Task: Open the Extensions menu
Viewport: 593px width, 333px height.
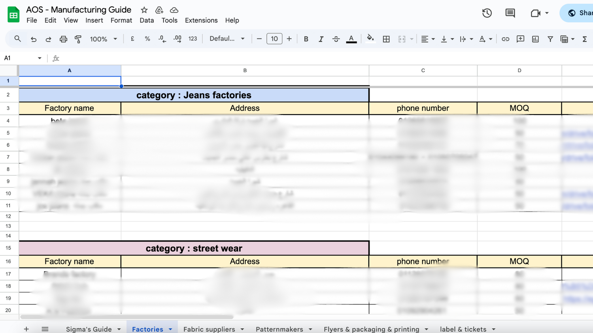Action: 201,20
